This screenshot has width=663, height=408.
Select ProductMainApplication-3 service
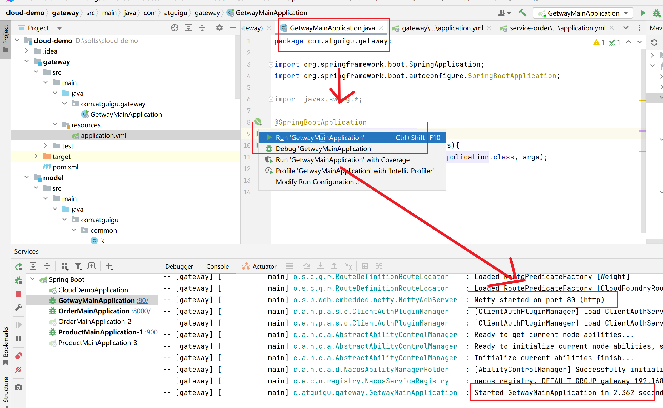pos(98,342)
